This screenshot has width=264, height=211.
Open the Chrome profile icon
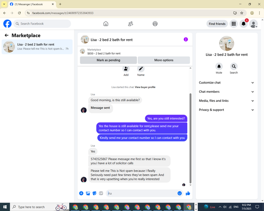coord(252,13)
